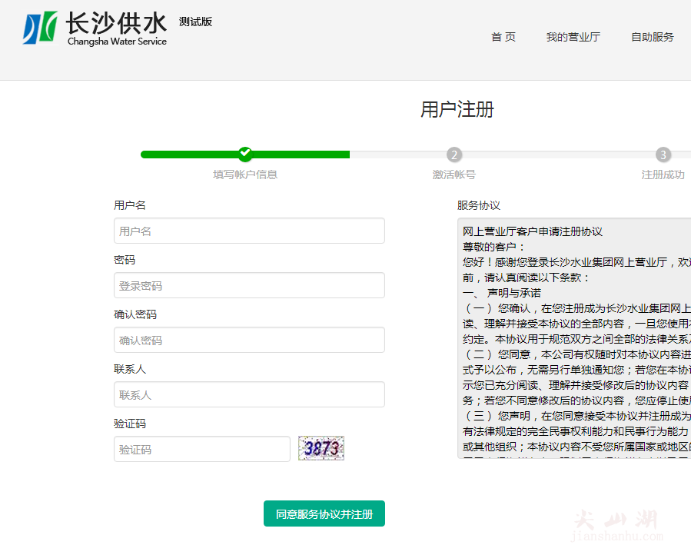The image size is (691, 555).
Task: Focus the 登录密码 password field
Action: point(249,285)
